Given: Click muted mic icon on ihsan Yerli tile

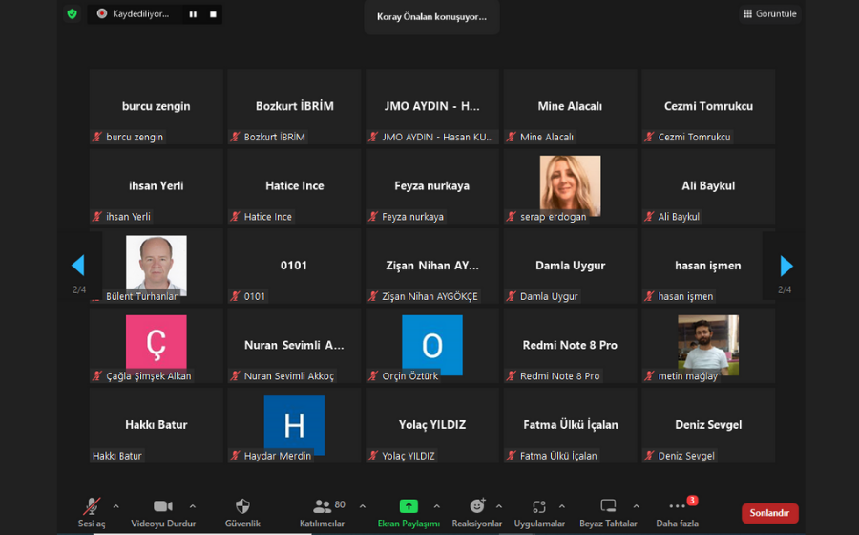Looking at the screenshot, I should pos(97,217).
